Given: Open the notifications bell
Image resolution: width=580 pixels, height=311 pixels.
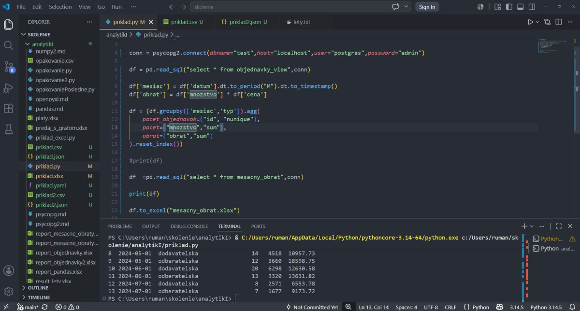Looking at the screenshot, I should tap(572, 307).
